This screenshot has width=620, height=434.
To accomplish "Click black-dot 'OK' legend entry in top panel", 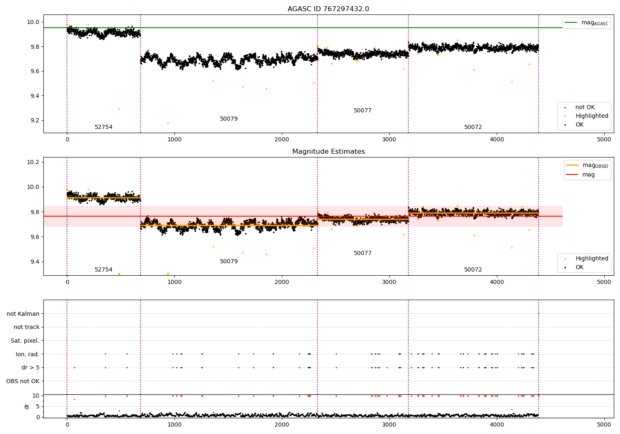I will click(x=575, y=125).
